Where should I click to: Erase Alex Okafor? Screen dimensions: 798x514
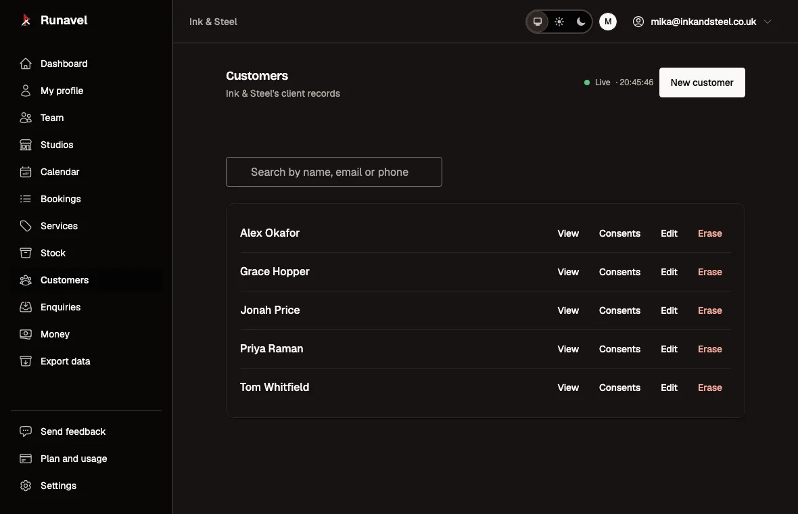click(x=710, y=233)
